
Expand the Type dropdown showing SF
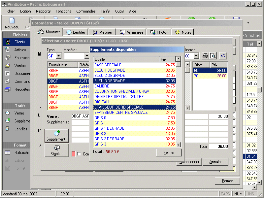pos(58,56)
